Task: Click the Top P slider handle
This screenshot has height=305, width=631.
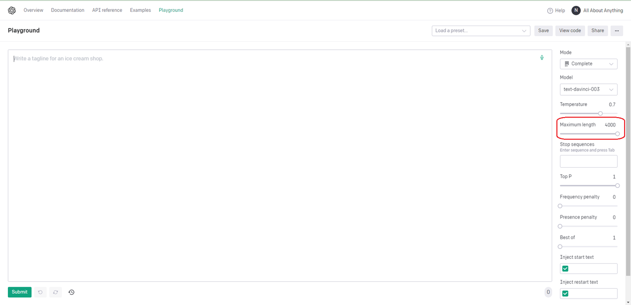Action: tap(618, 185)
